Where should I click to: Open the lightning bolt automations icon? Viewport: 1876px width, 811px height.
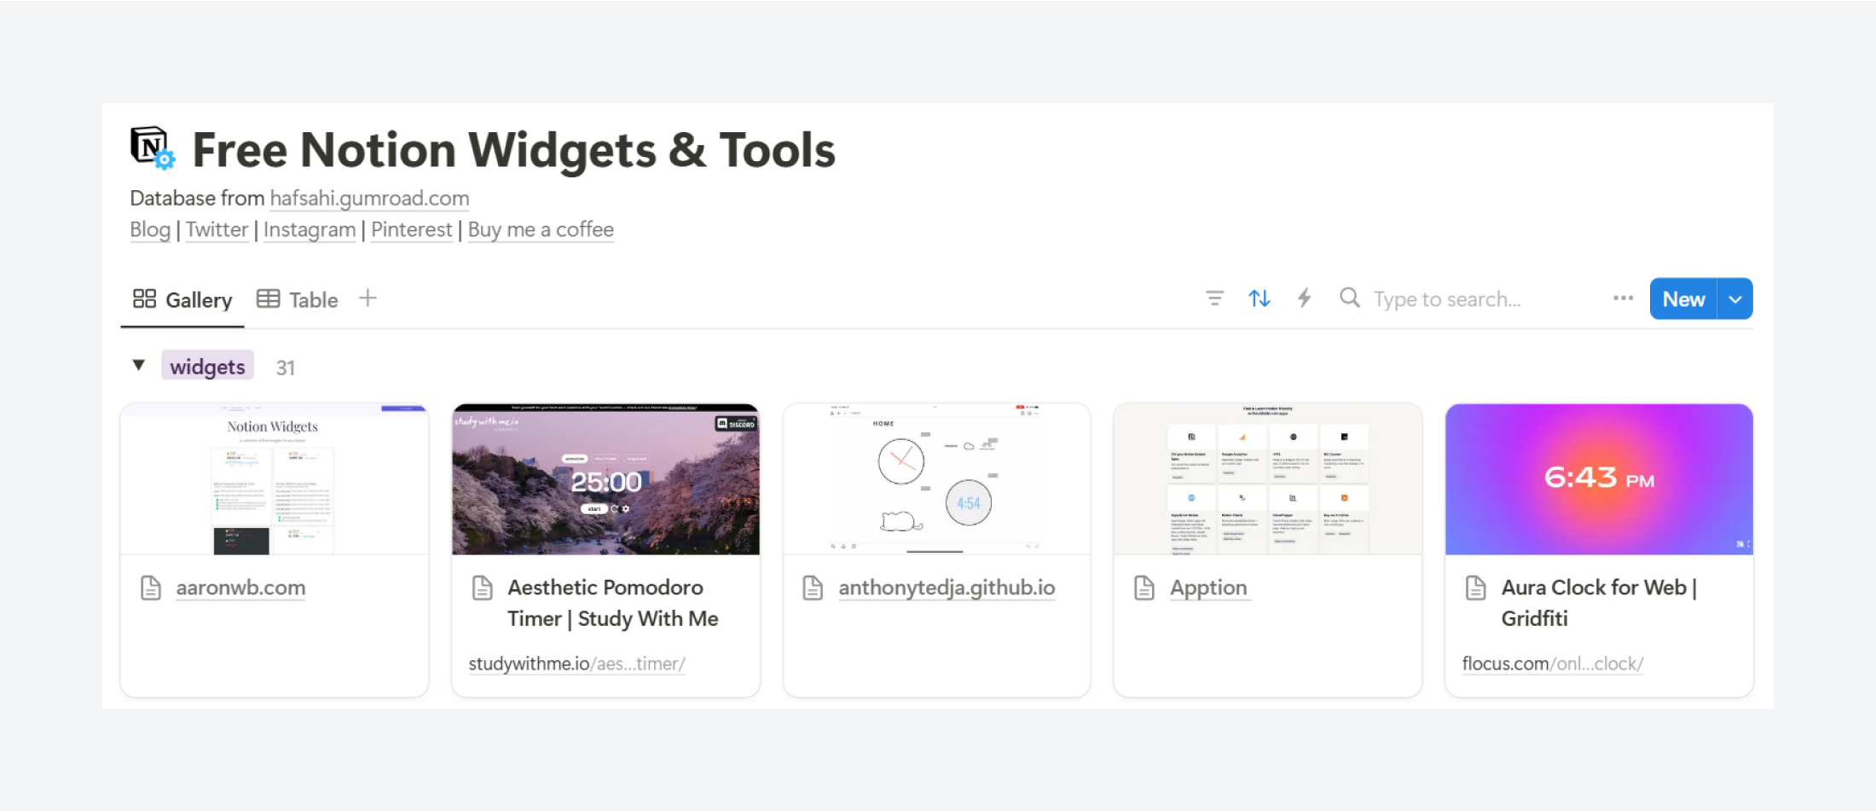(1304, 298)
